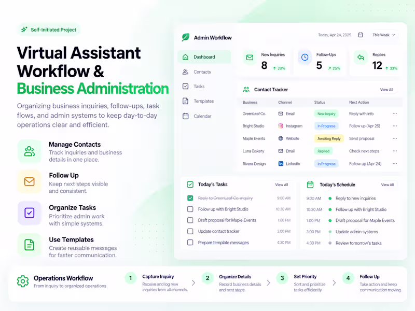This screenshot has height=311, width=415.
Task: Check the Update contact tracker task
Action: (x=190, y=231)
